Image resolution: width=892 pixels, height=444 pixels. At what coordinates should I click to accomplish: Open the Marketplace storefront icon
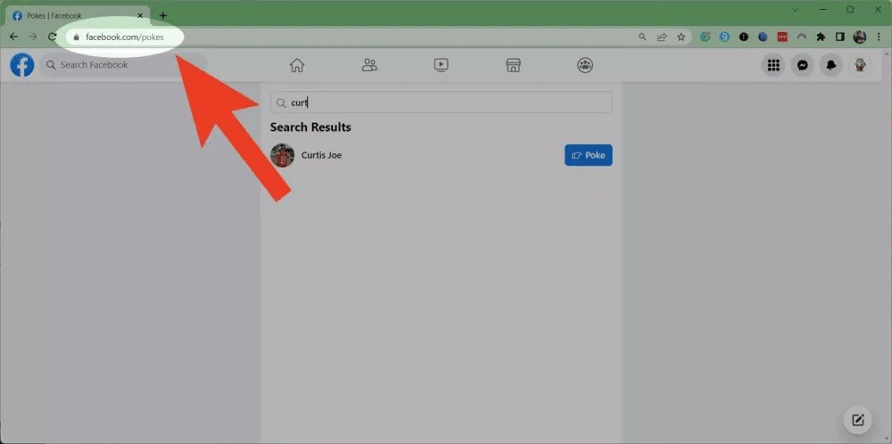[x=513, y=65]
